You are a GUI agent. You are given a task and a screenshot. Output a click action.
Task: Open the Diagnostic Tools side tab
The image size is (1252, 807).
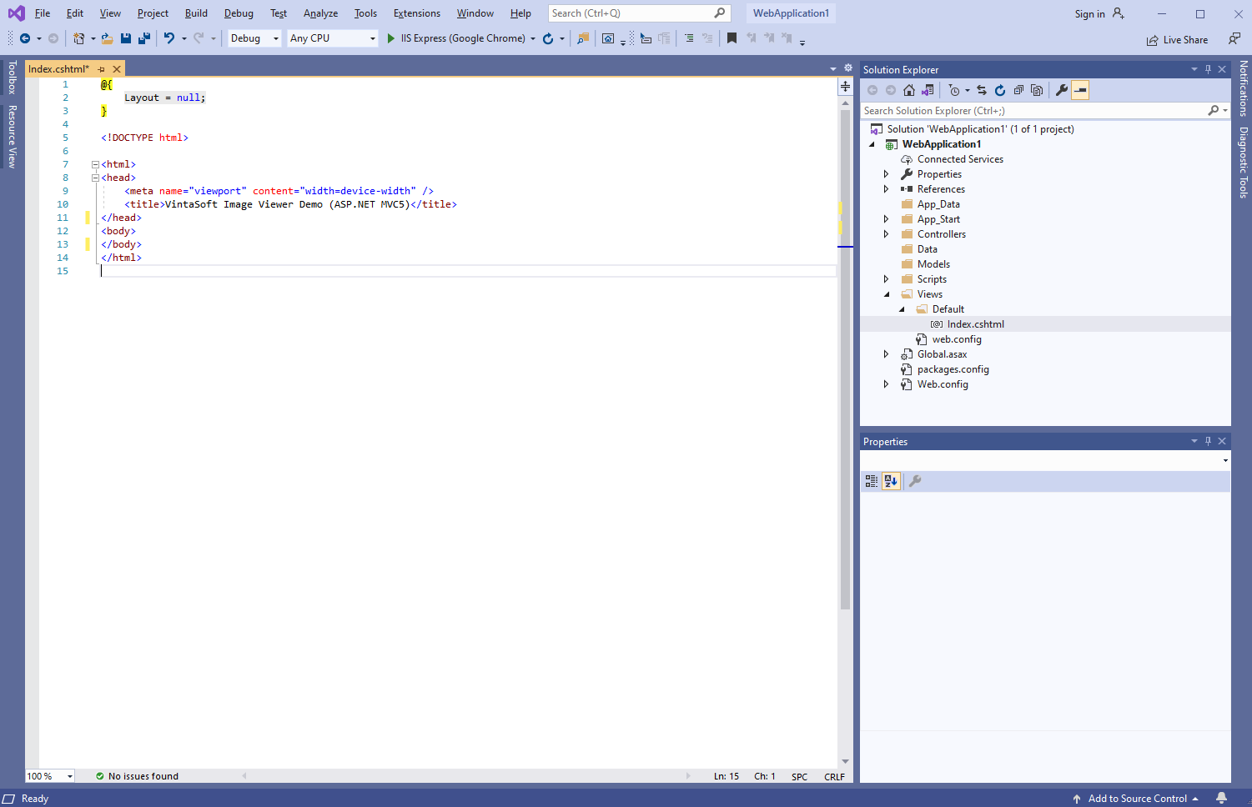tap(1243, 162)
